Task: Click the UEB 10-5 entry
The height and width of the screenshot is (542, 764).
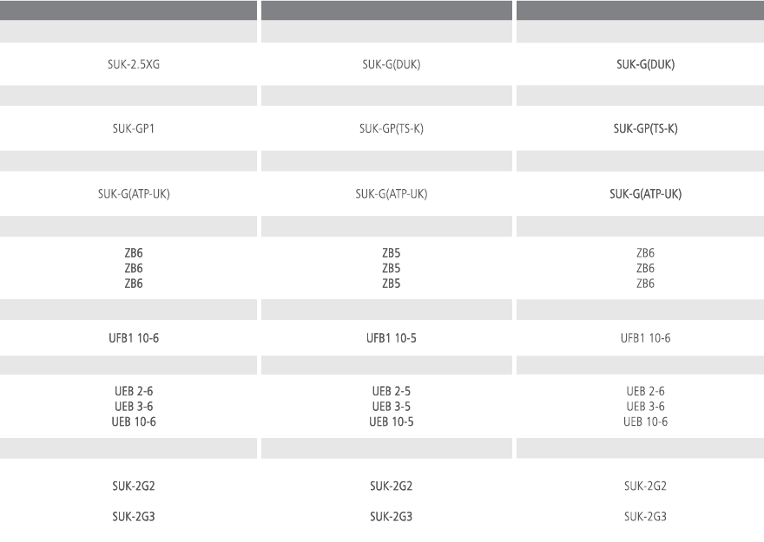Action: pyautogui.click(x=391, y=421)
